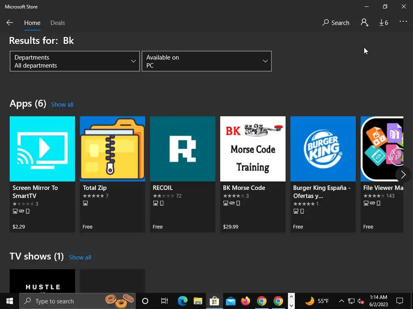
Task: Open the Mail app from the taskbar
Action: pos(230,301)
